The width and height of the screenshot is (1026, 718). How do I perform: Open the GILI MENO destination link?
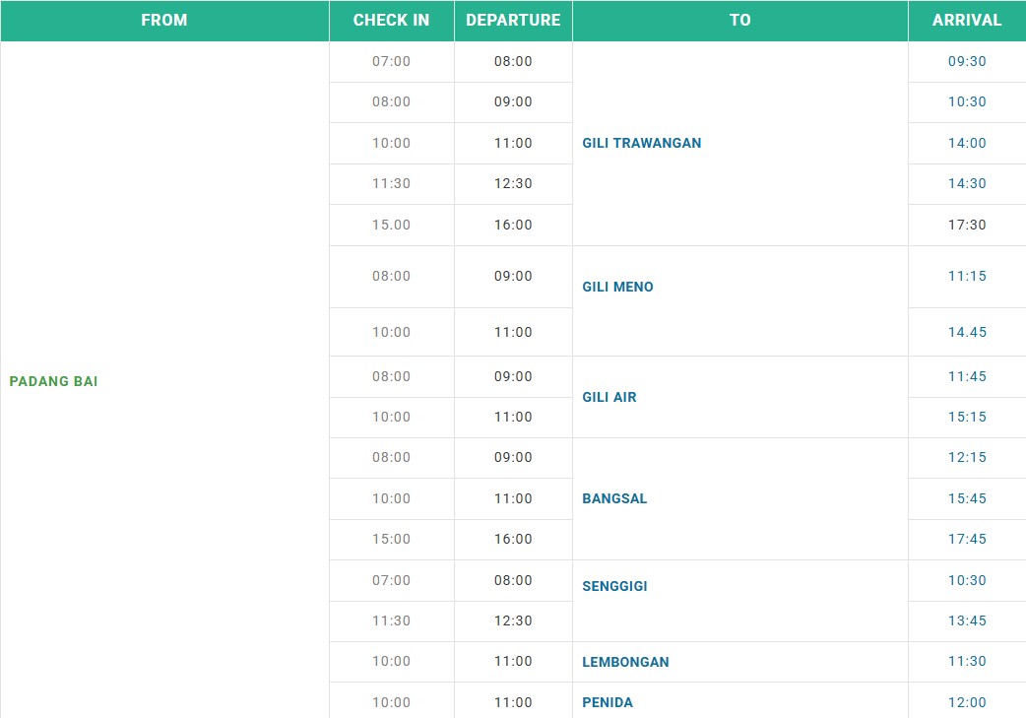617,287
